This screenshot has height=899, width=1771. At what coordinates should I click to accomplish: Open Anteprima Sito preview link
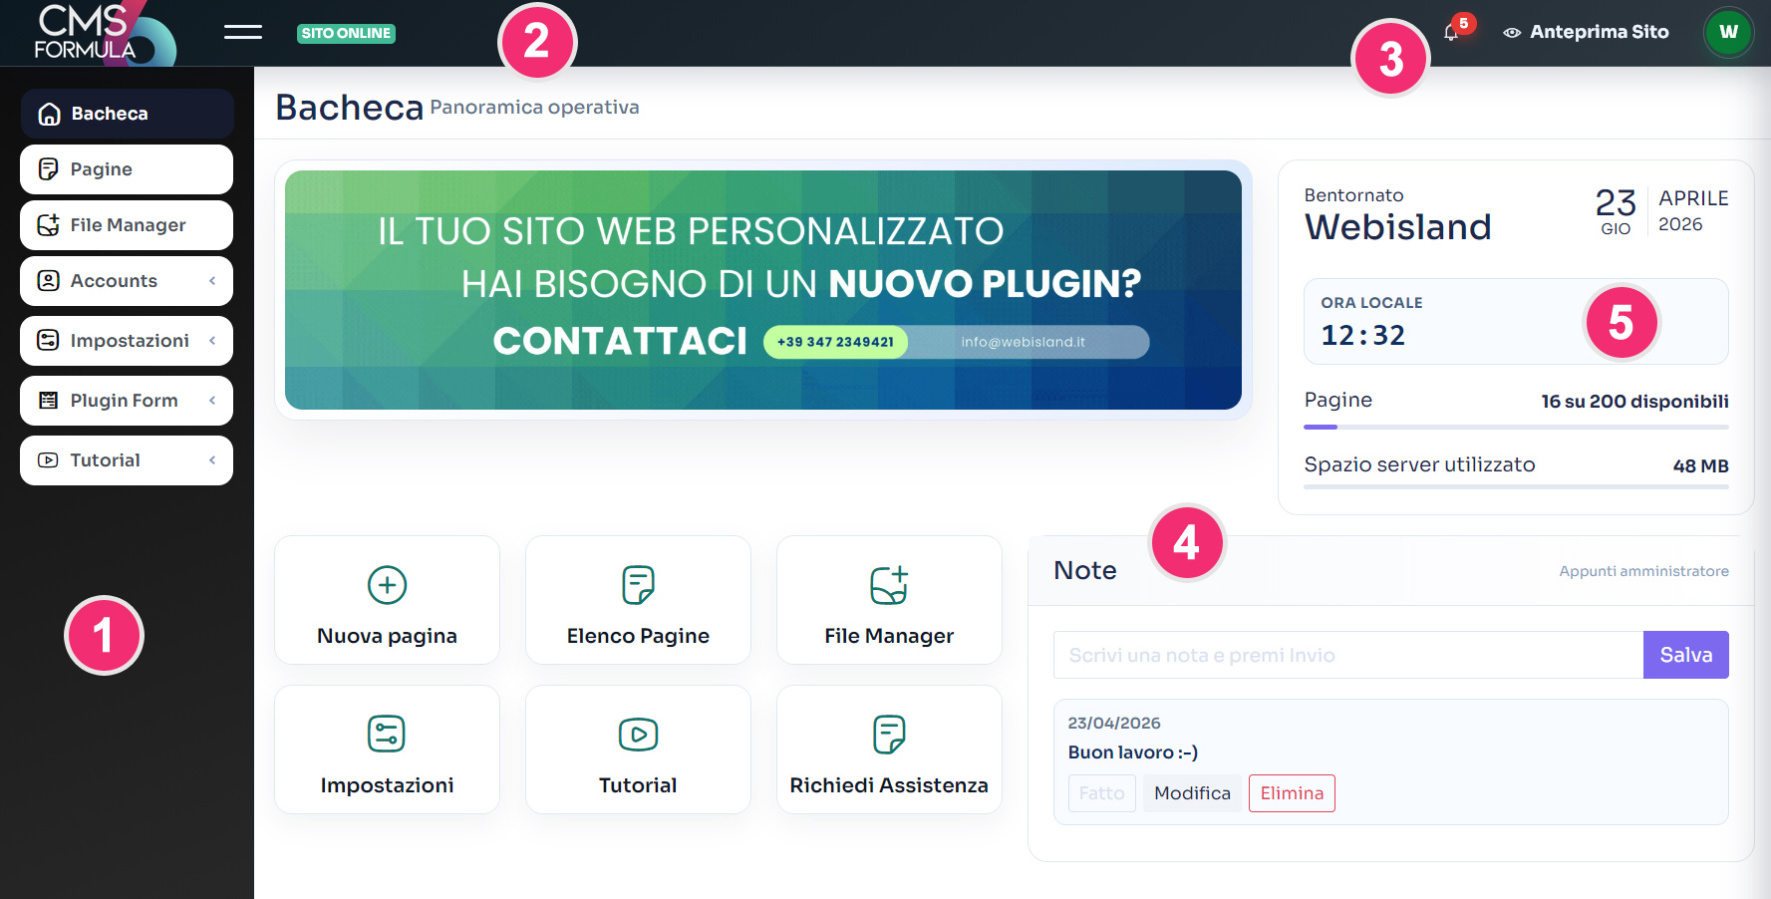[1587, 32]
